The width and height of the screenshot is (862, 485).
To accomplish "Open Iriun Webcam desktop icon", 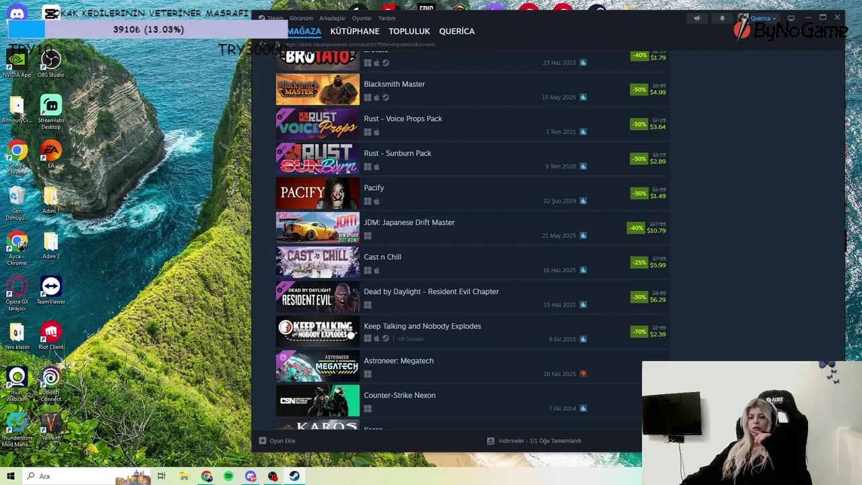I will pos(17,384).
